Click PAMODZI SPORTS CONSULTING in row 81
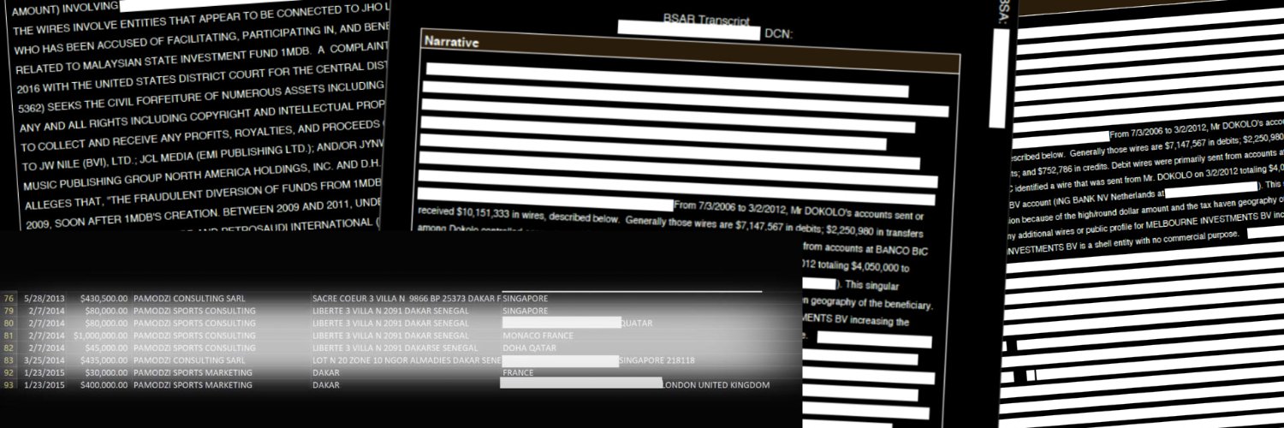 coord(194,336)
